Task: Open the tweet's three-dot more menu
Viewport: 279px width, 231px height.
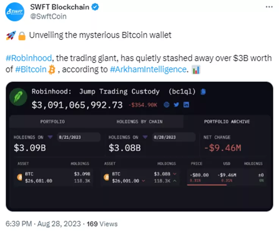Action: (x=268, y=7)
